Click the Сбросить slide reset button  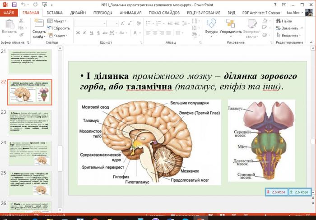pos(58,28)
